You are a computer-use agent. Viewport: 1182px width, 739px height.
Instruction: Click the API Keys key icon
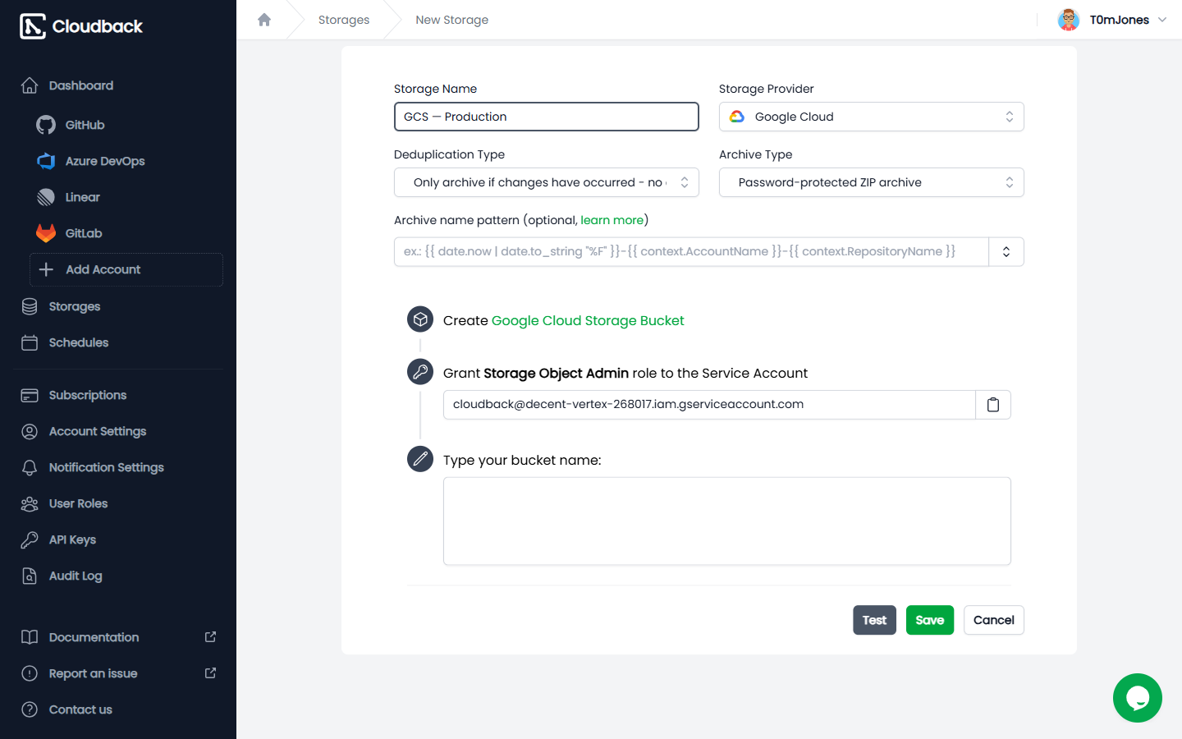pyautogui.click(x=30, y=539)
